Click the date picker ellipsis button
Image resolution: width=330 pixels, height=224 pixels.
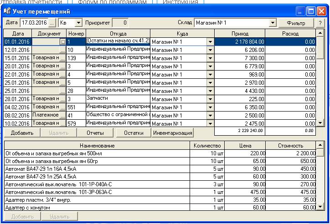coord(52,22)
